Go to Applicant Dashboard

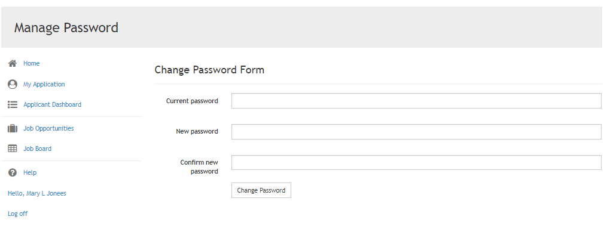point(52,104)
